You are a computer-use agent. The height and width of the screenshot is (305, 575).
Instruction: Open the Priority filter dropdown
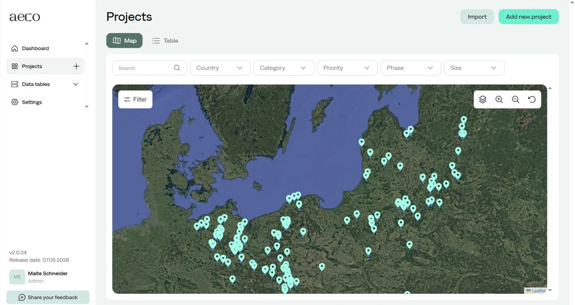tap(347, 68)
